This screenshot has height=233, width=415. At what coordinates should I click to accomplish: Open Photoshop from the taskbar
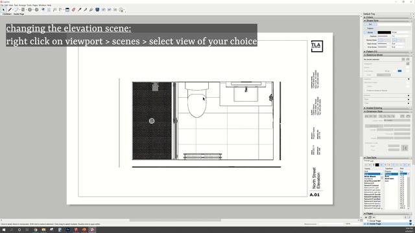coord(68,230)
